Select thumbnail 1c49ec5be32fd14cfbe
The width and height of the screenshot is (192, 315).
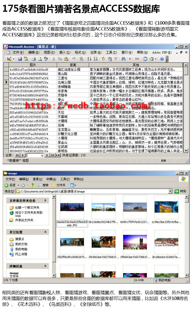[x=166, y=209]
